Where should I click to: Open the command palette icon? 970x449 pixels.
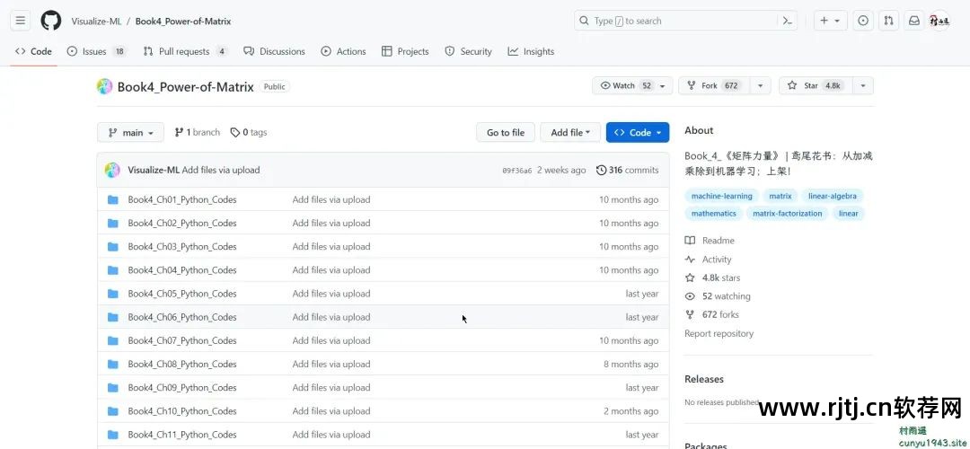(x=788, y=21)
